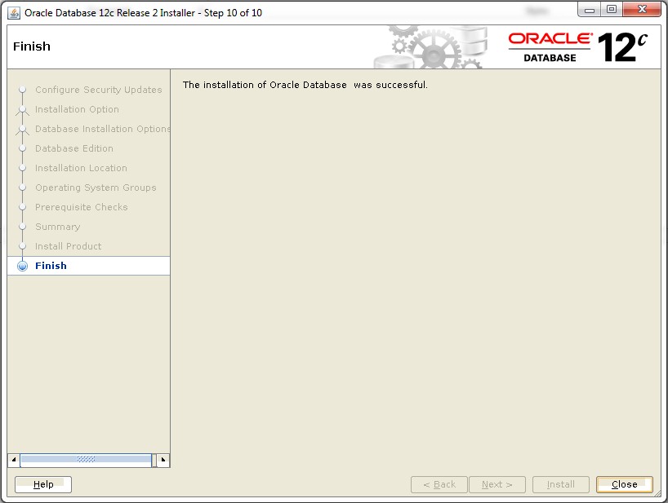The height and width of the screenshot is (503, 668).
Task: Select the Installation Location step
Action: [81, 168]
